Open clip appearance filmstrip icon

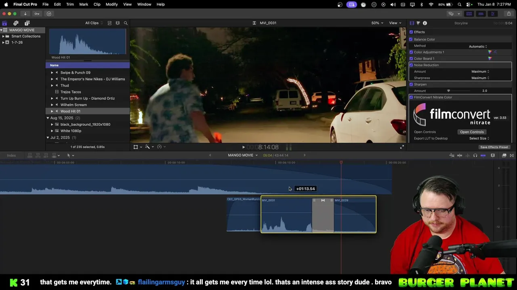(x=493, y=155)
